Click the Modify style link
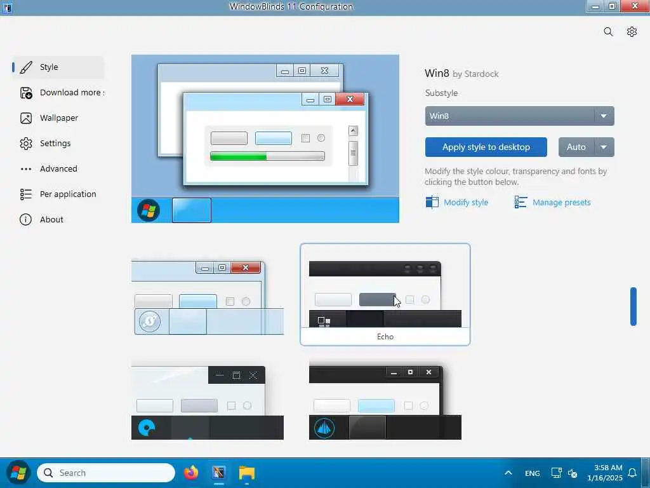Viewport: 650px width, 488px height. tap(466, 203)
